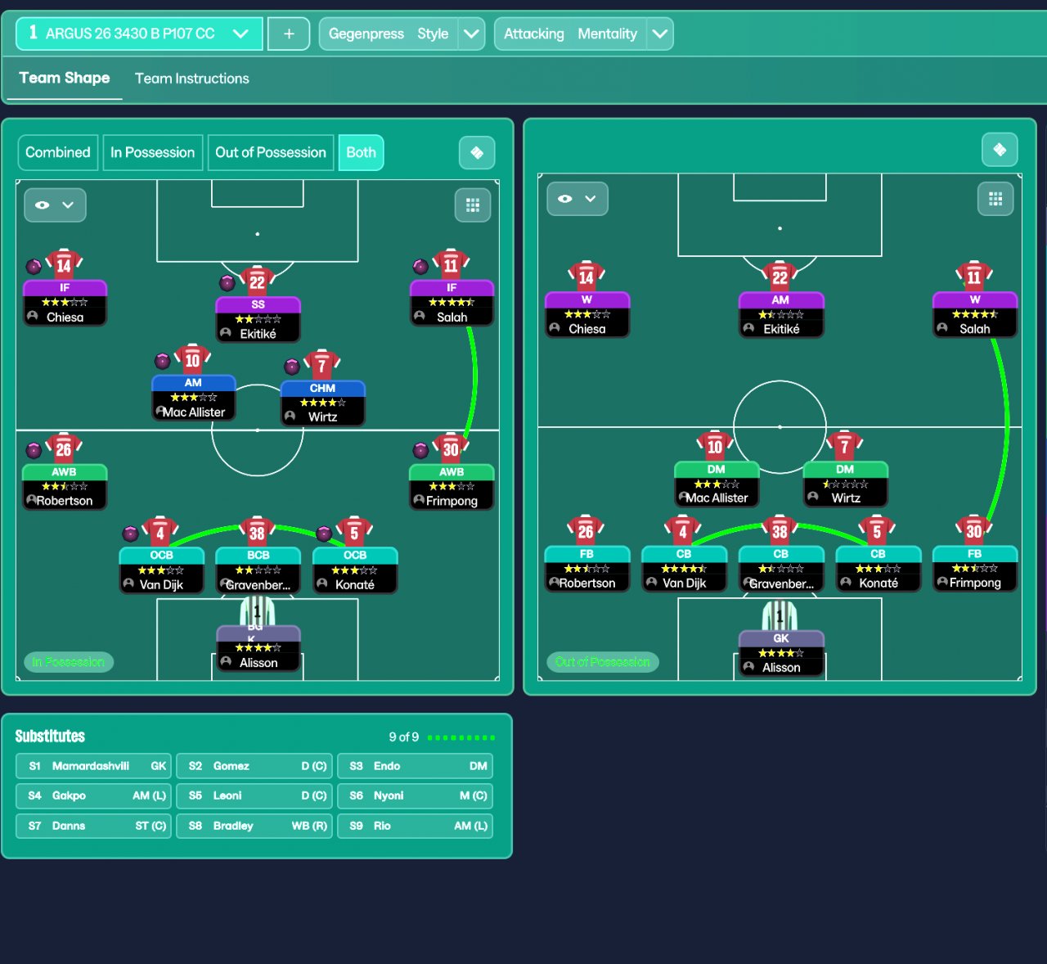The width and height of the screenshot is (1047, 964).
Task: Click the green Out of Possession pitch label
Action: [602, 662]
